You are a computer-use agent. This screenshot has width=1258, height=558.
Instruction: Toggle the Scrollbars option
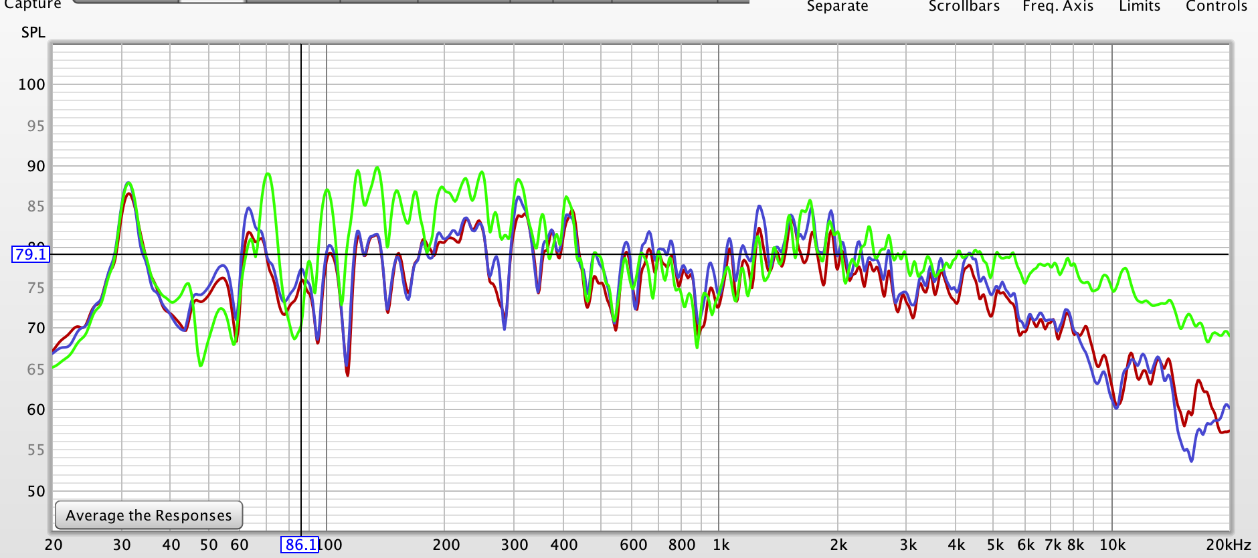coord(964,6)
